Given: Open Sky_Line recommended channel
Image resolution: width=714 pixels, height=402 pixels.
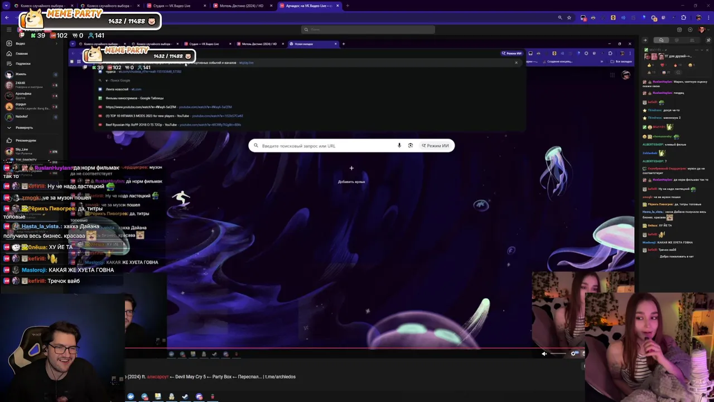Looking at the screenshot, I should tap(31, 151).
